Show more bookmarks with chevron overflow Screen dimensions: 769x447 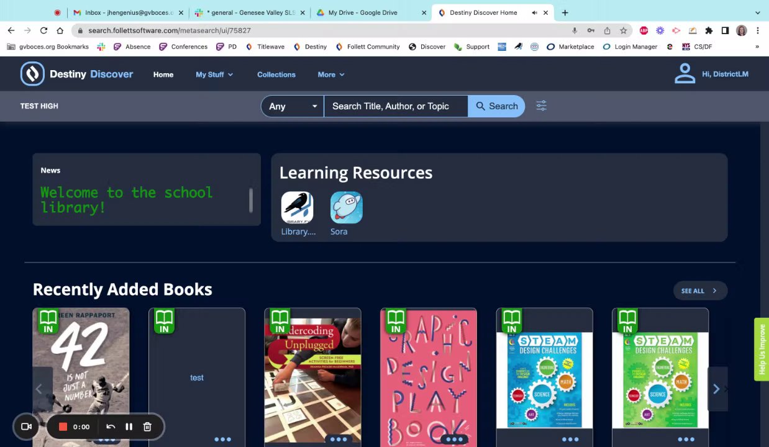pyautogui.click(x=757, y=47)
